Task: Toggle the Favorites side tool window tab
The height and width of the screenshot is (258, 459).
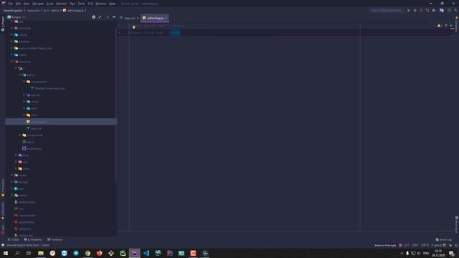Action: pos(3,211)
